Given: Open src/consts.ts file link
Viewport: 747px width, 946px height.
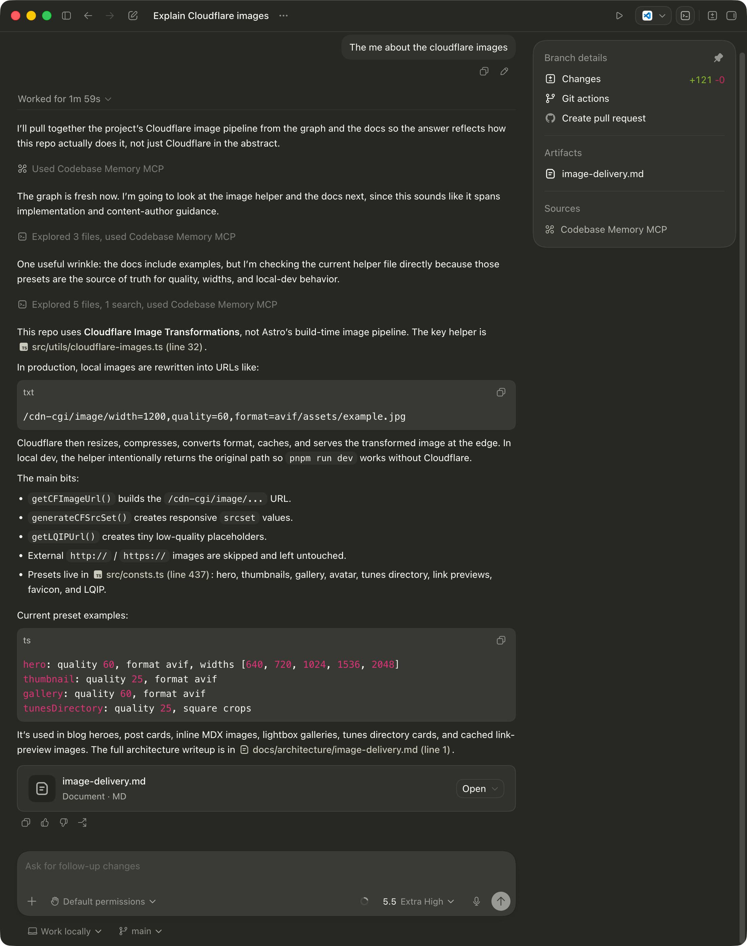Looking at the screenshot, I should (151, 574).
